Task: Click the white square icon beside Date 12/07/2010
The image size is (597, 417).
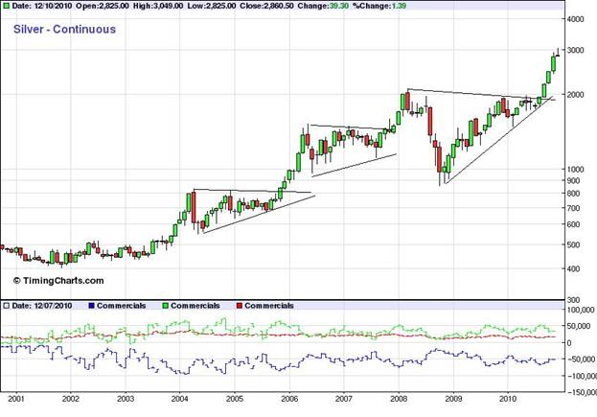Action: [x=7, y=306]
